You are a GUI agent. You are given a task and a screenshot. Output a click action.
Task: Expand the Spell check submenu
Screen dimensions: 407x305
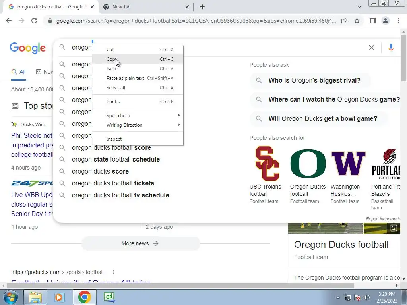138,116
